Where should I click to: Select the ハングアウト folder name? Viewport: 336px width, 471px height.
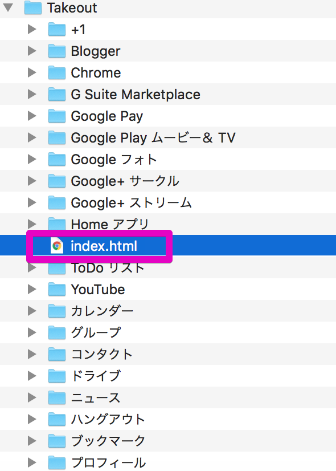[108, 419]
